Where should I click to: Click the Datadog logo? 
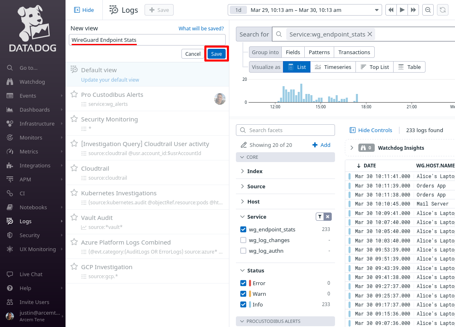tap(32, 28)
